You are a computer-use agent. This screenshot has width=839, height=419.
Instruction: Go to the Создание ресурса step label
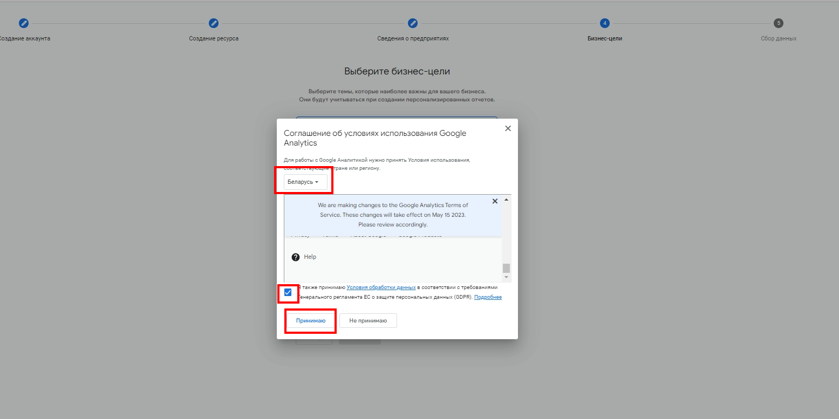click(214, 39)
